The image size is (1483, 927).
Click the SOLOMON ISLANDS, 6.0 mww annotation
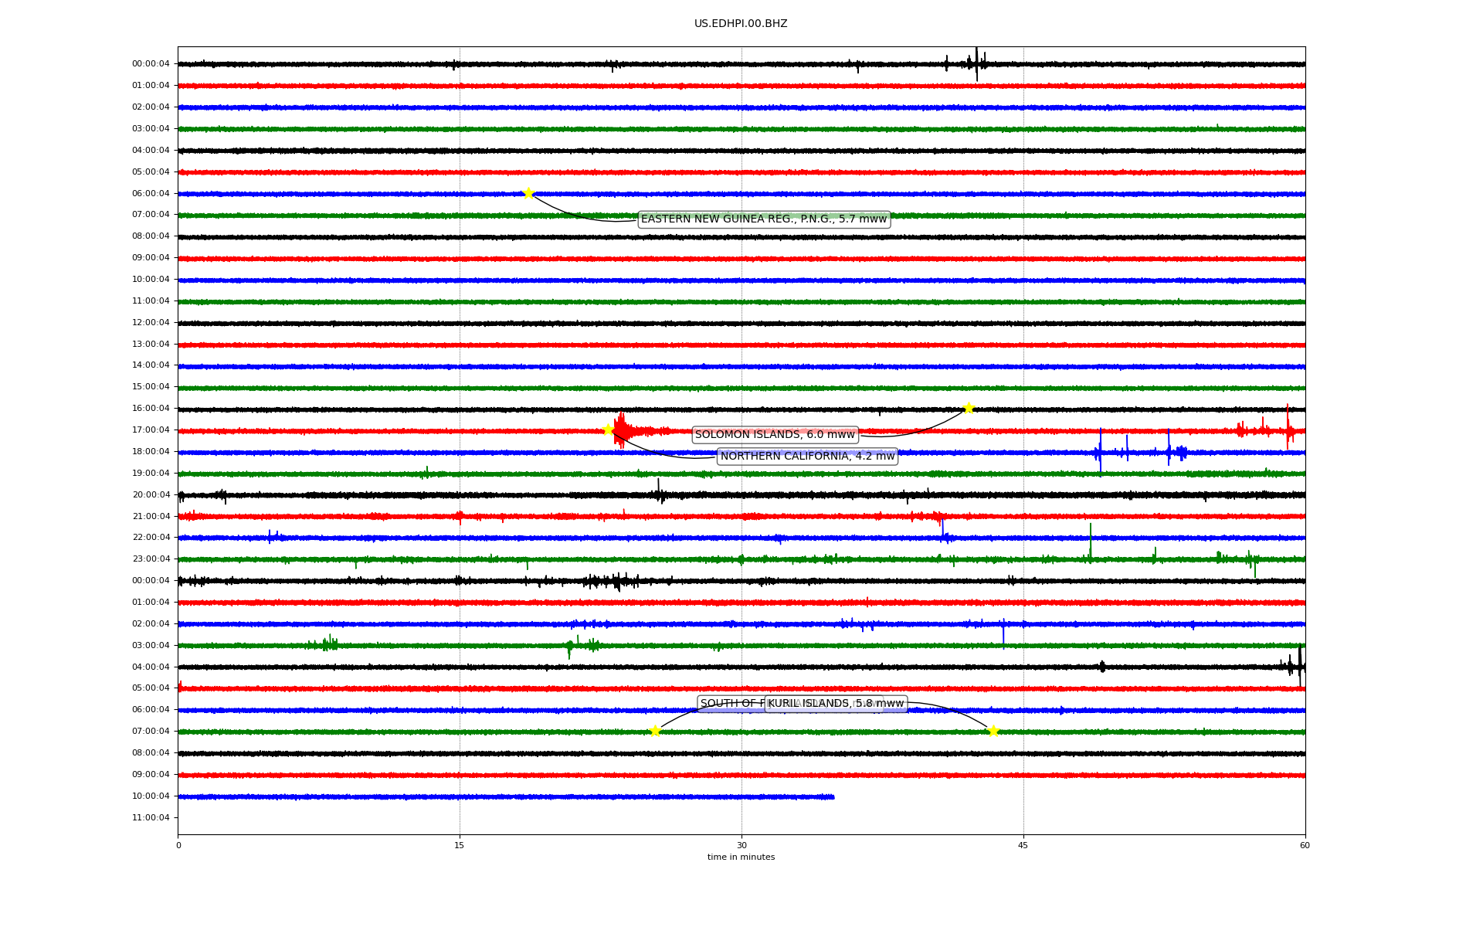(x=775, y=435)
